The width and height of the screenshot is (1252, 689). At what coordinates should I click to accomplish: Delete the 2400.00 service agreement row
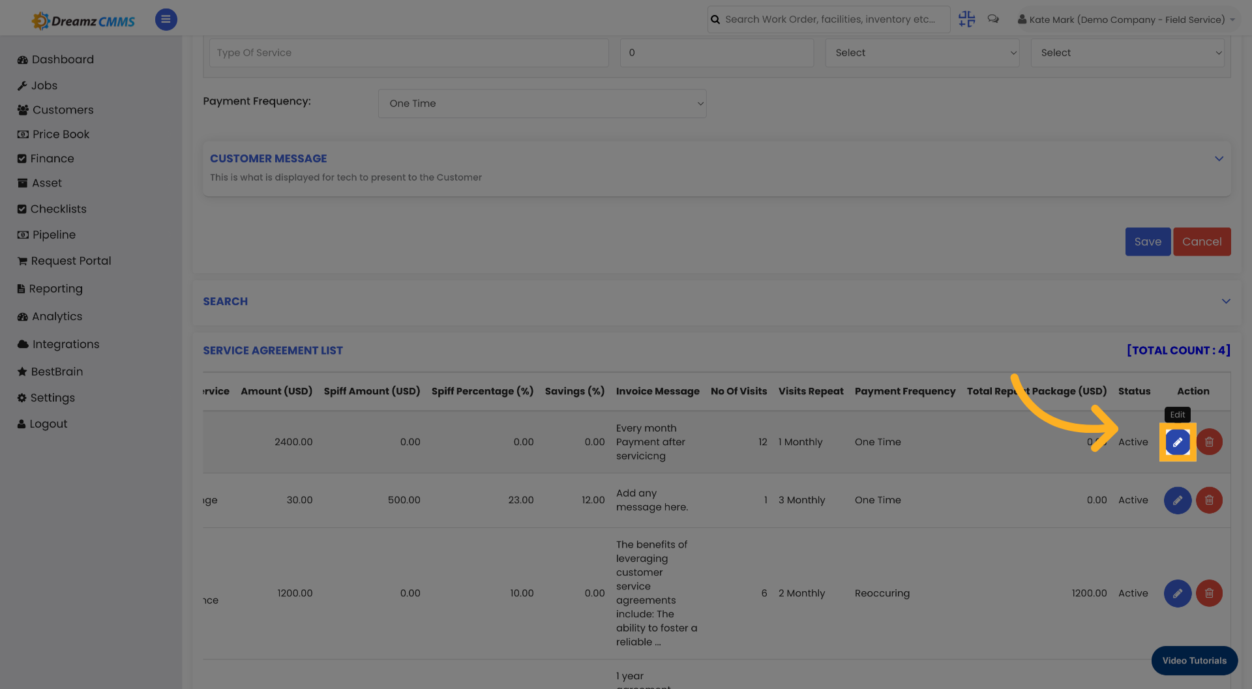(1209, 442)
